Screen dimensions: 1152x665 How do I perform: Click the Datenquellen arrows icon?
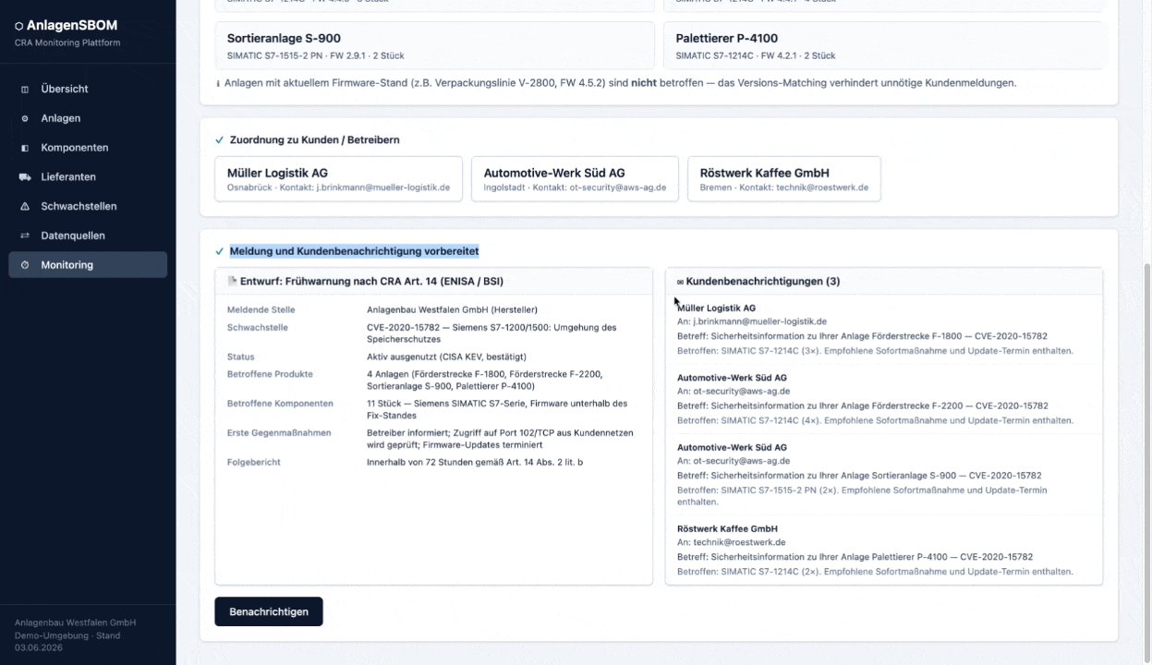point(25,236)
